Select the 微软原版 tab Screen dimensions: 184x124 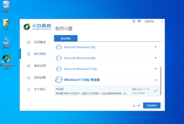click(x=66, y=38)
